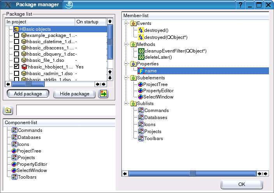Collapse the Sublists tree node
This screenshot has width=274, height=193.
point(126,104)
